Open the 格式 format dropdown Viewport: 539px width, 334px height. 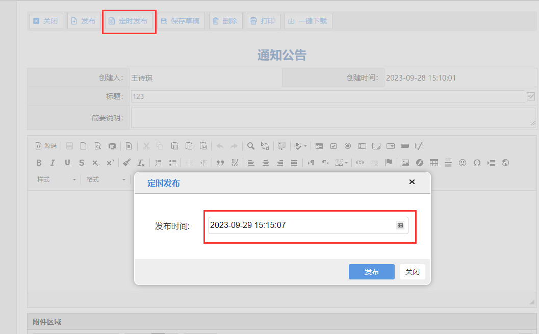106,179
